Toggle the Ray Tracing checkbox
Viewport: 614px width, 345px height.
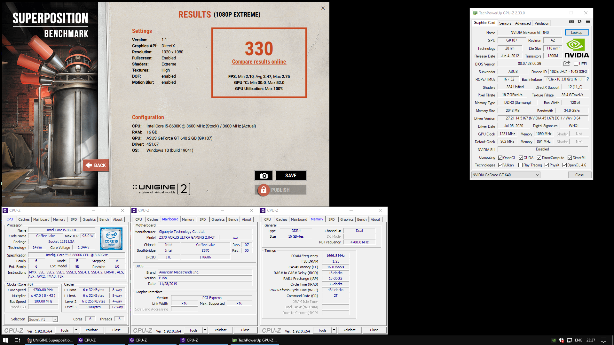[520, 165]
